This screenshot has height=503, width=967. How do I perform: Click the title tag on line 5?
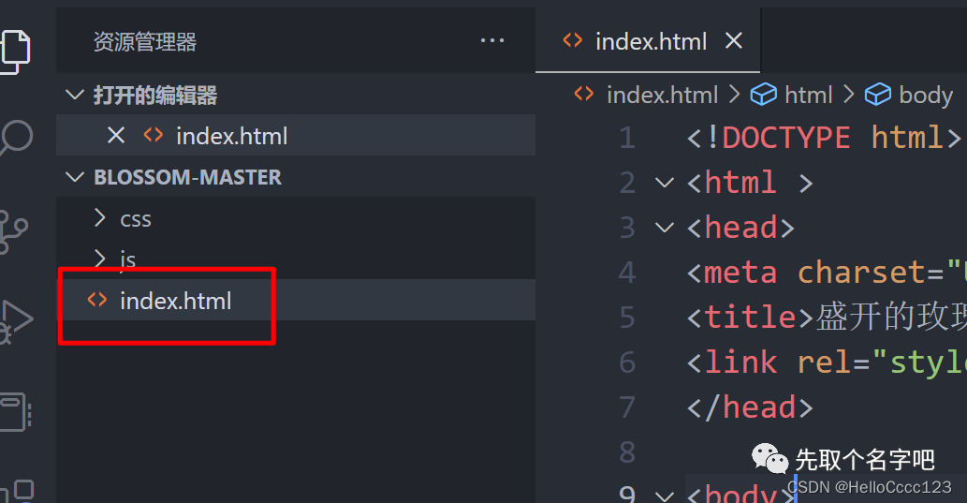point(750,318)
